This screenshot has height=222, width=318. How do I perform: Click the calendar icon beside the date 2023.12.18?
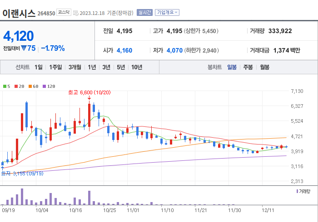76,13
